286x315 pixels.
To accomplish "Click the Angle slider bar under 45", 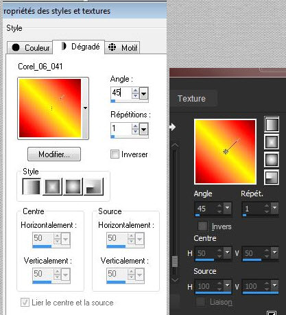I will pyautogui.click(x=130, y=101).
